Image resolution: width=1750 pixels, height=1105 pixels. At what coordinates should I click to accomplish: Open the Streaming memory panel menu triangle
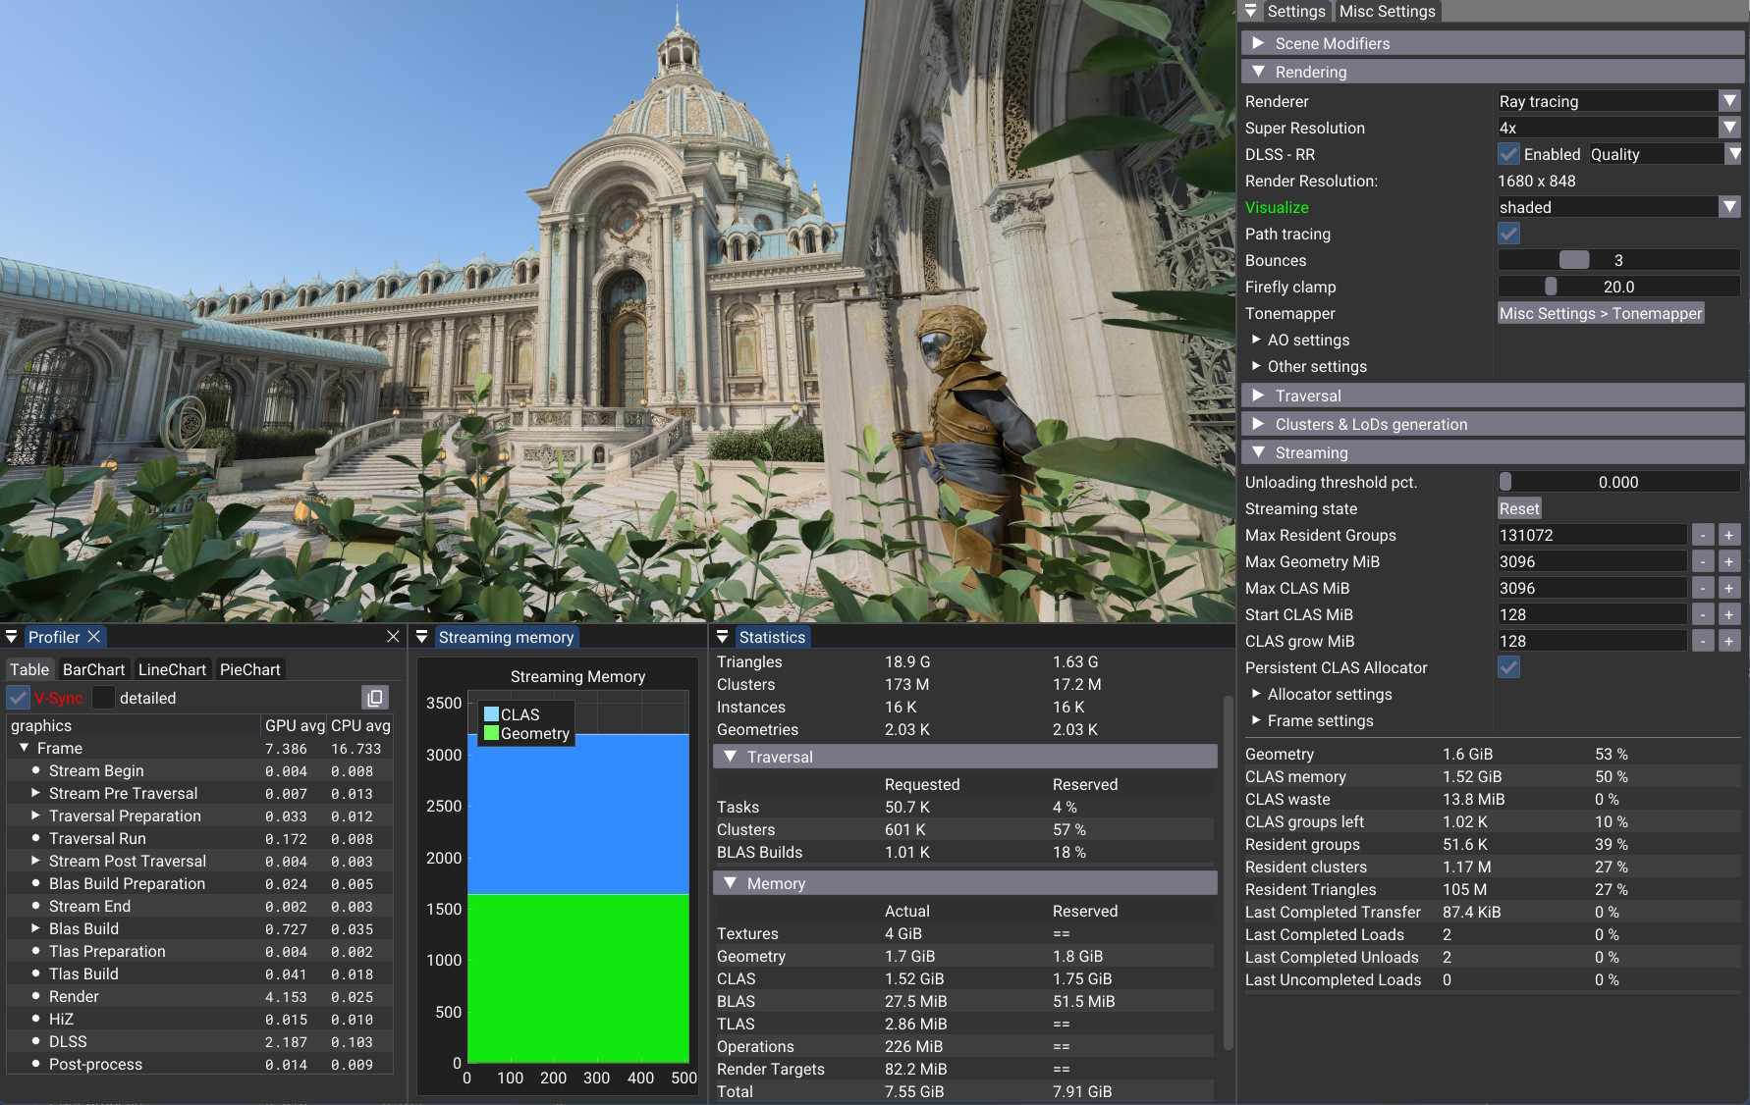pos(422,637)
